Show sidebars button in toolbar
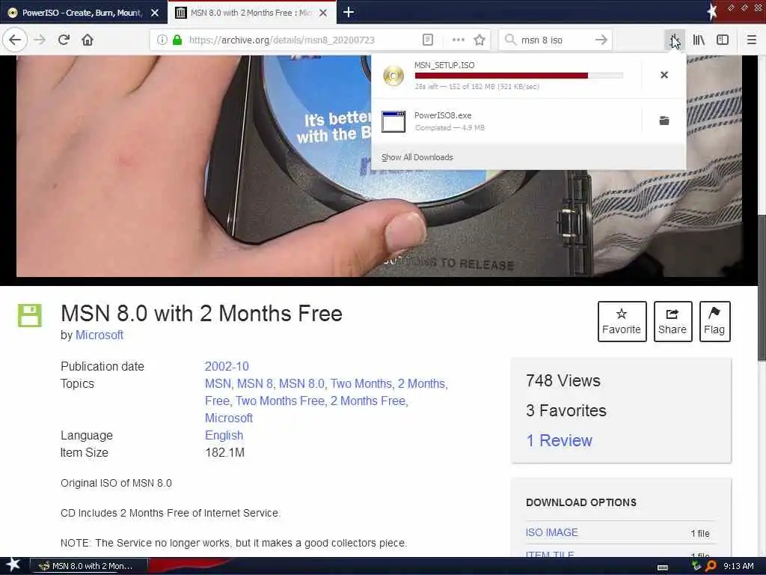Viewport: 766px width, 575px height. pyautogui.click(x=723, y=40)
